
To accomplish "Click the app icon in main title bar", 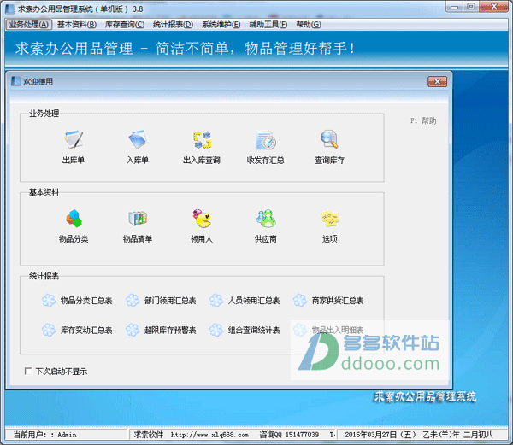I will (x=9, y=9).
